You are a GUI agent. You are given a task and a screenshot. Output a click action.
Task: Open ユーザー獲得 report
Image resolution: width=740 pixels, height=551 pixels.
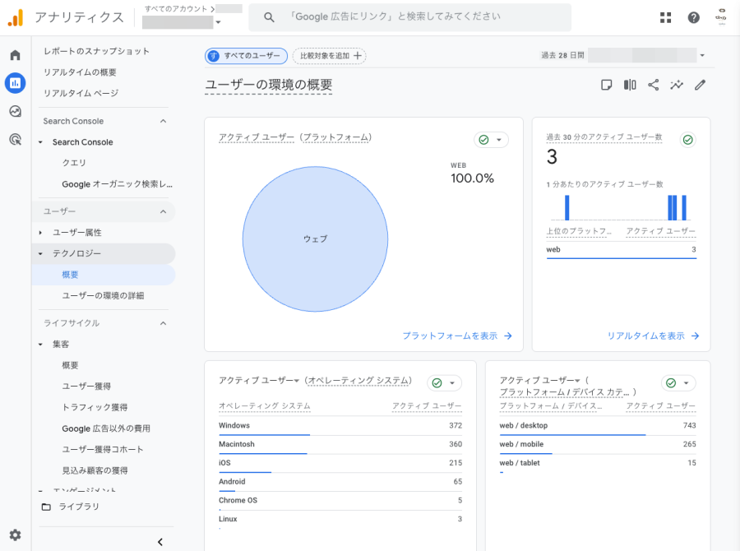click(x=86, y=387)
